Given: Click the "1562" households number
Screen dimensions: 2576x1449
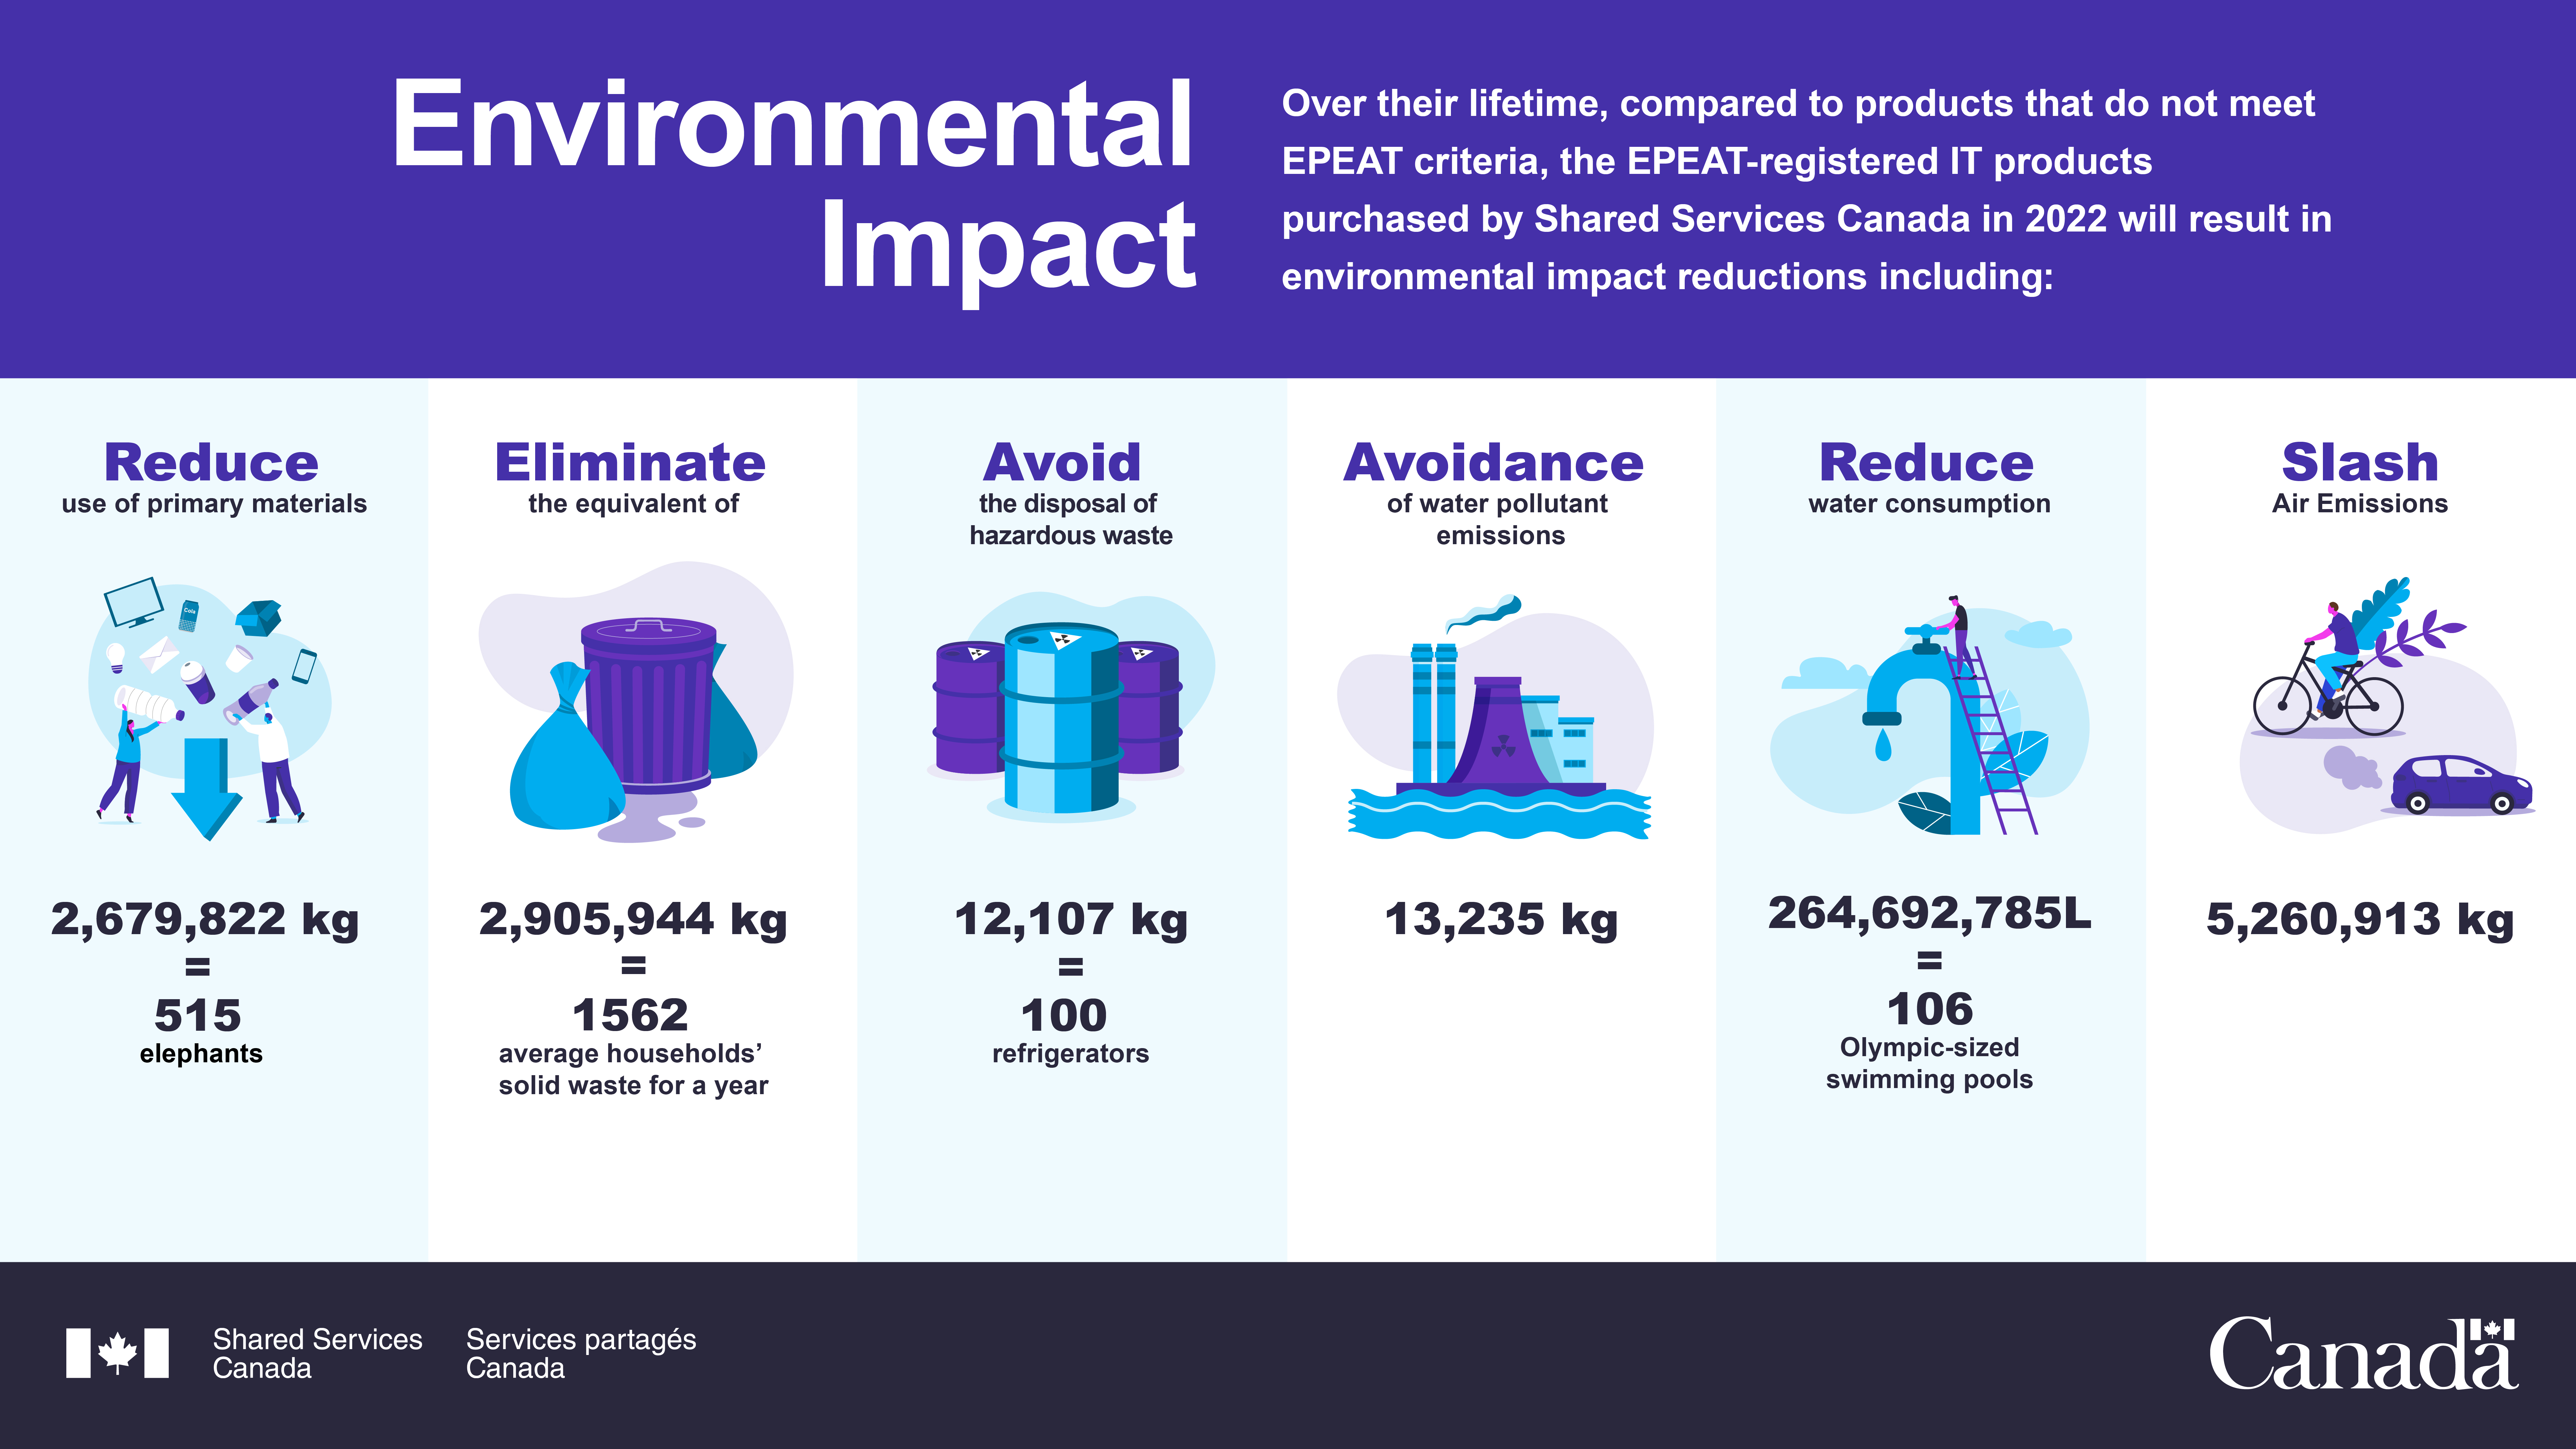Looking at the screenshot, I should point(630,1015).
